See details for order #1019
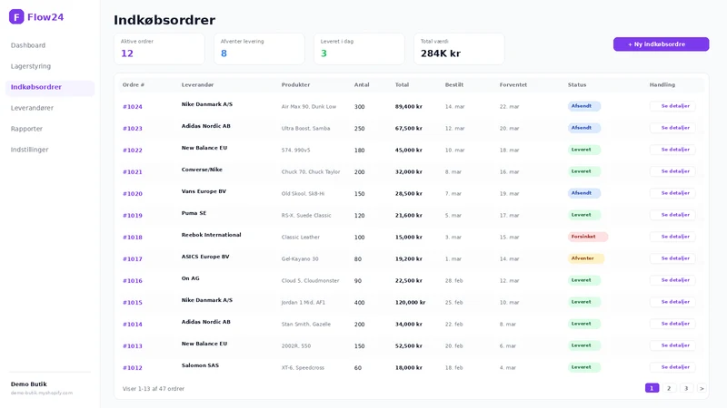This screenshot has height=408, width=727. pos(672,215)
